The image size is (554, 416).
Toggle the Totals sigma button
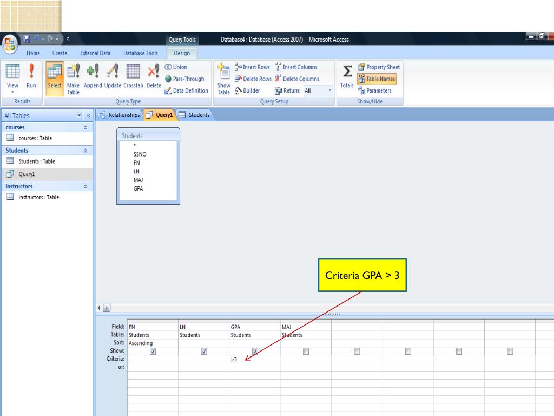[x=347, y=76]
